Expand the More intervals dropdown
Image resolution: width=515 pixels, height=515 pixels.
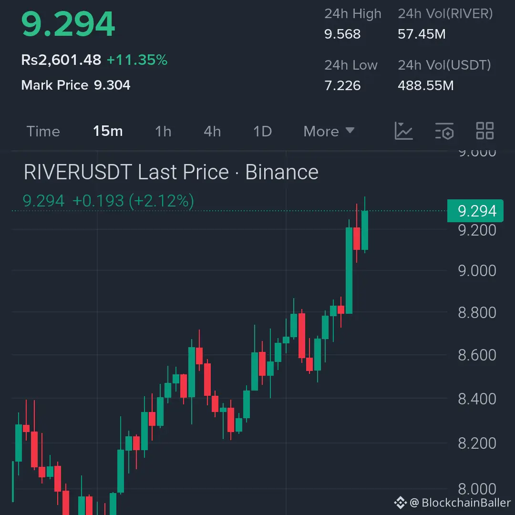click(x=329, y=132)
